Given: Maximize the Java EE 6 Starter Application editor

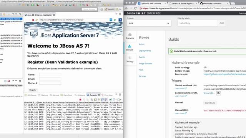Looking at the screenshot, I should [x=120, y=15].
